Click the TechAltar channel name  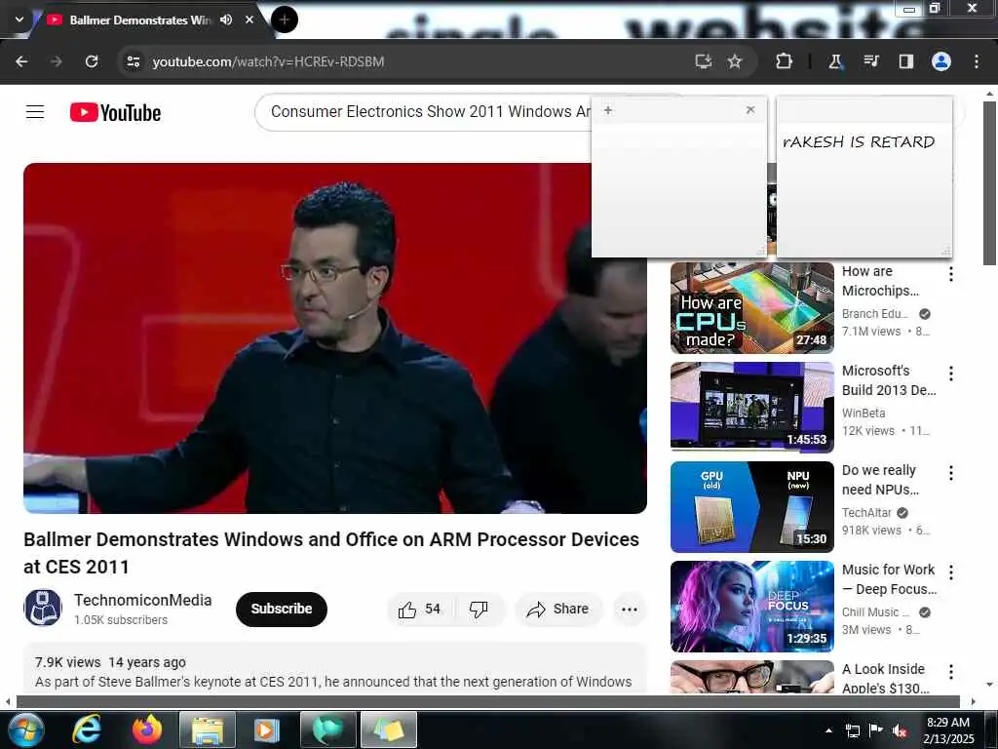[866, 512]
